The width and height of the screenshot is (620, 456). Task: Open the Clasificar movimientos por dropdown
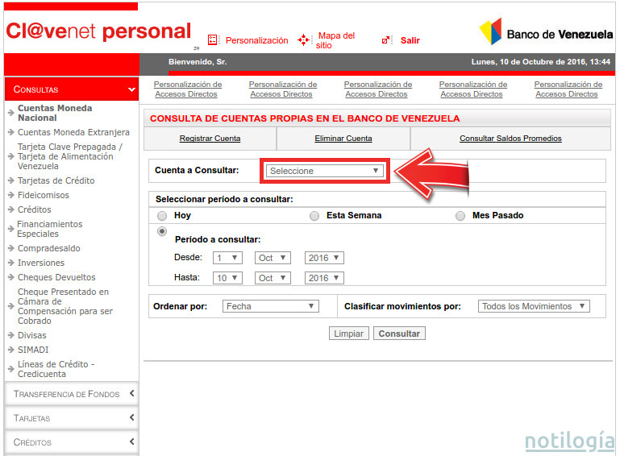(x=534, y=306)
